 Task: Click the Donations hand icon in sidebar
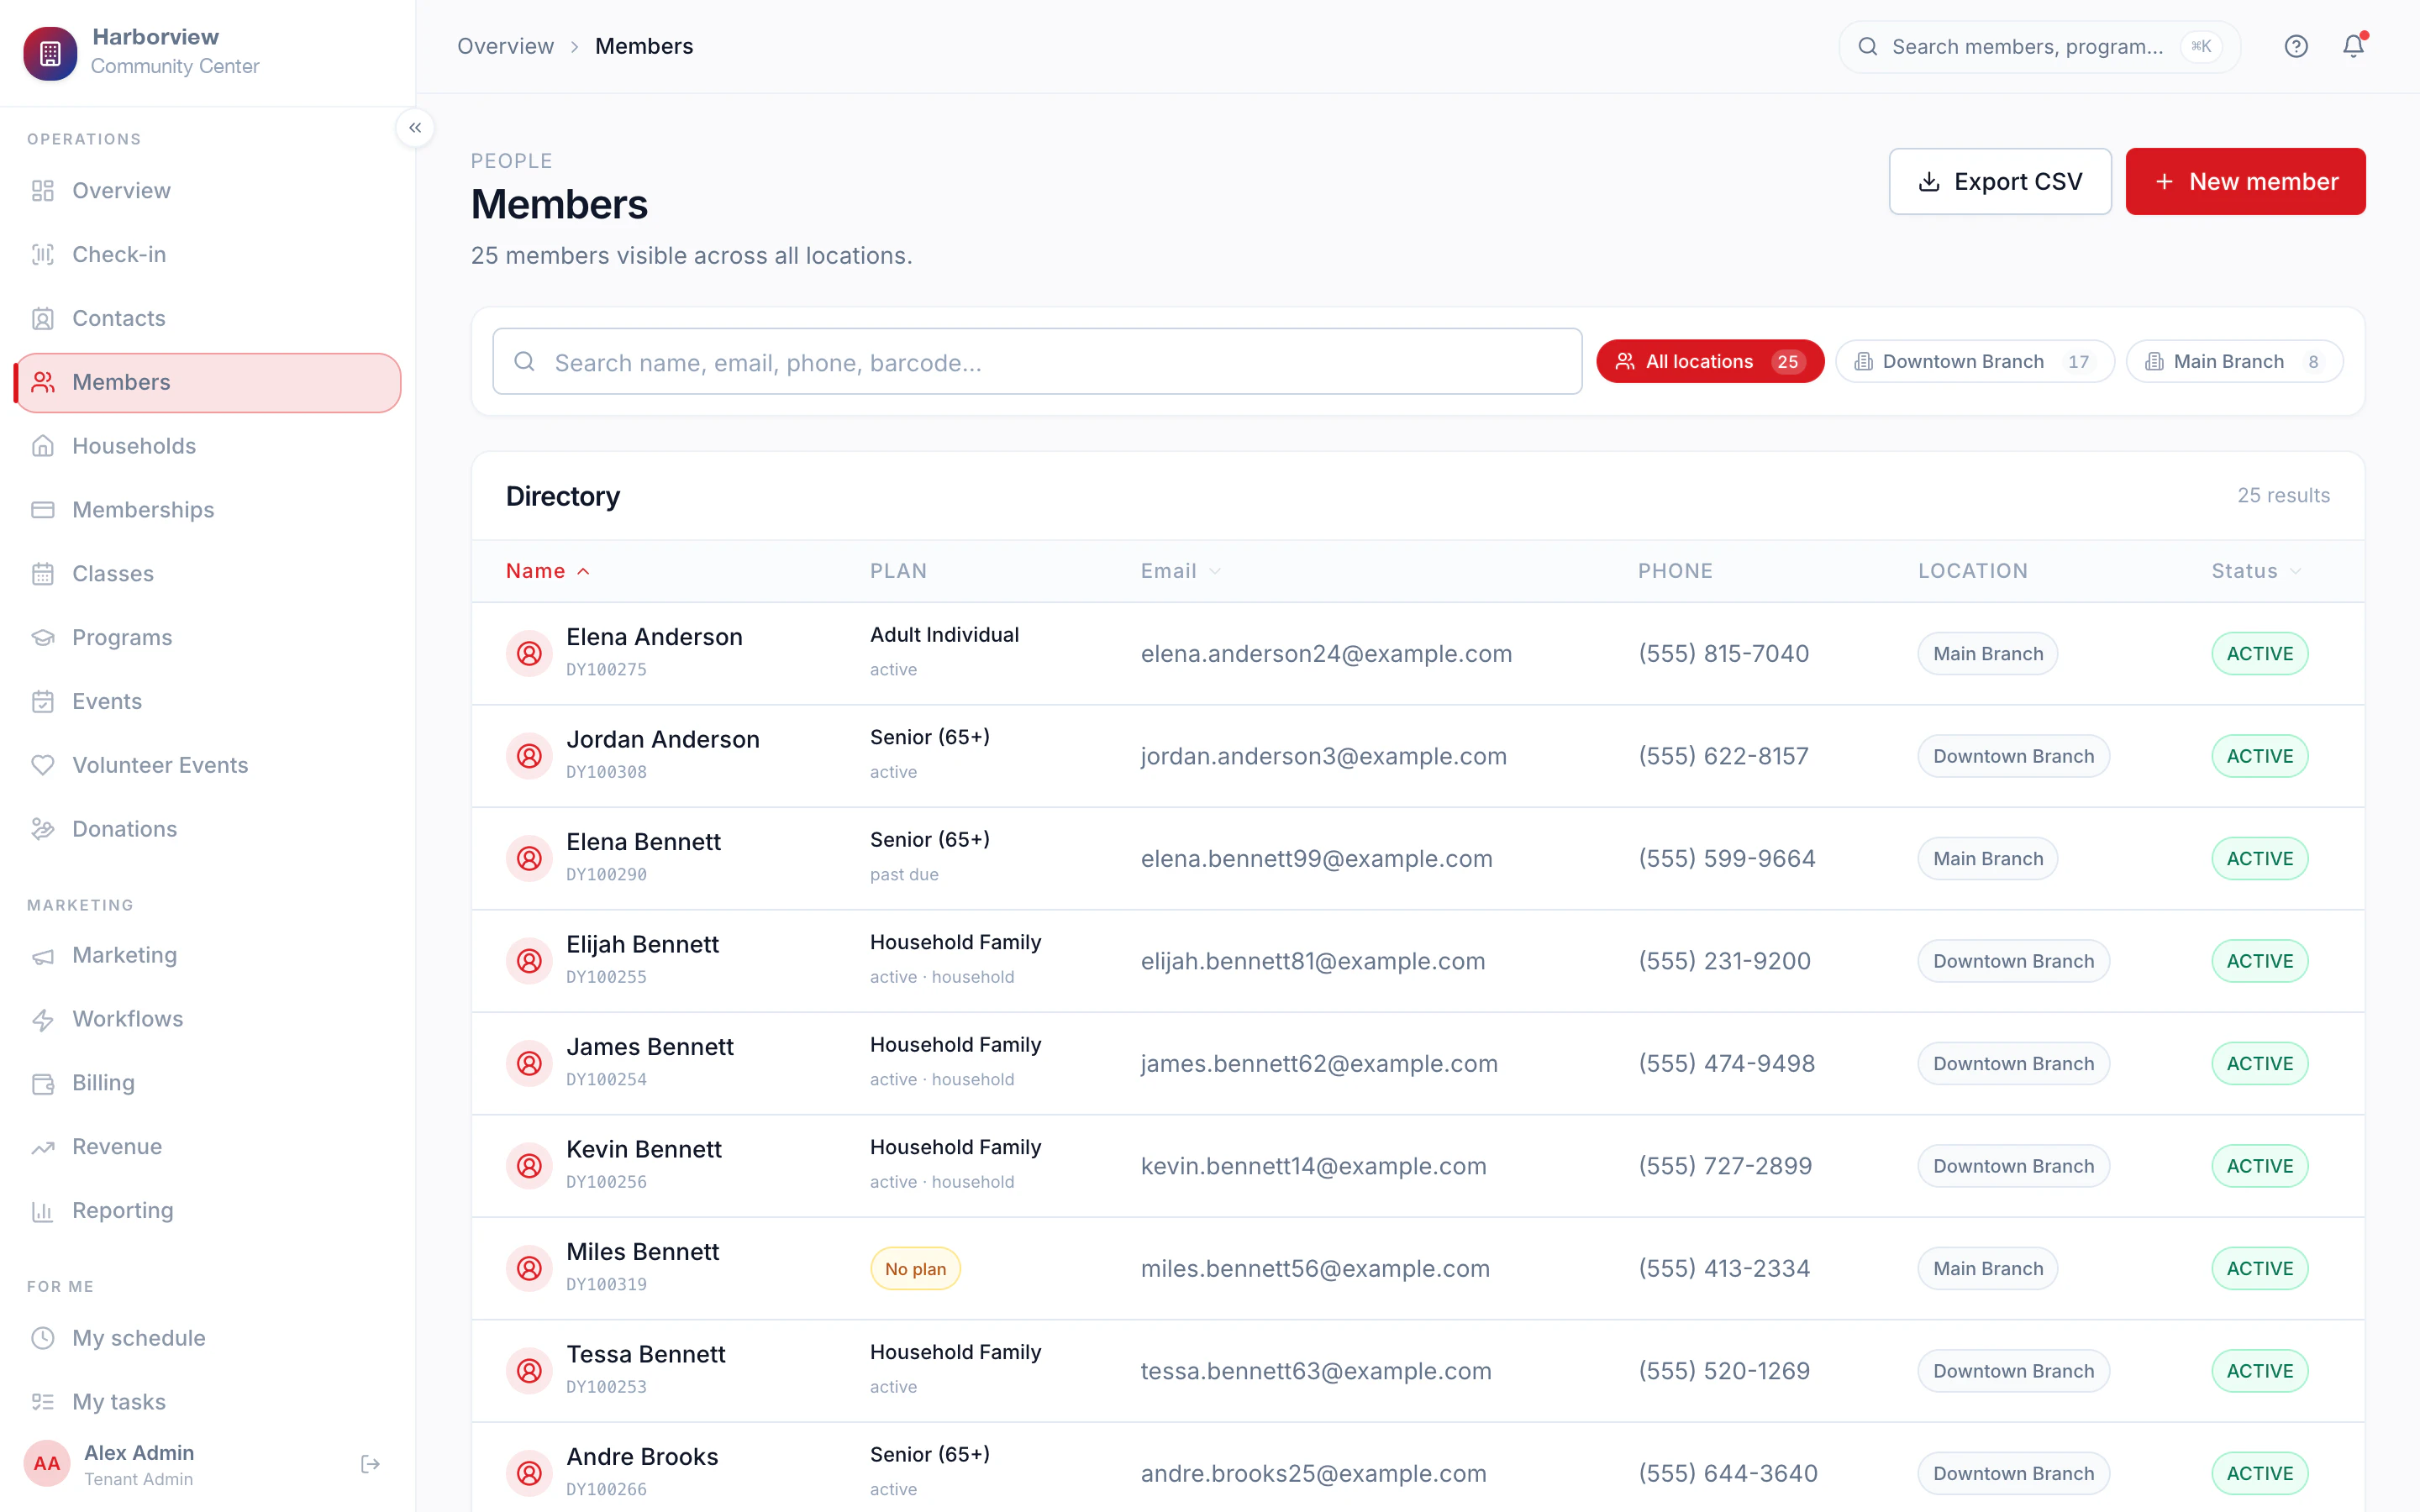pyautogui.click(x=43, y=829)
